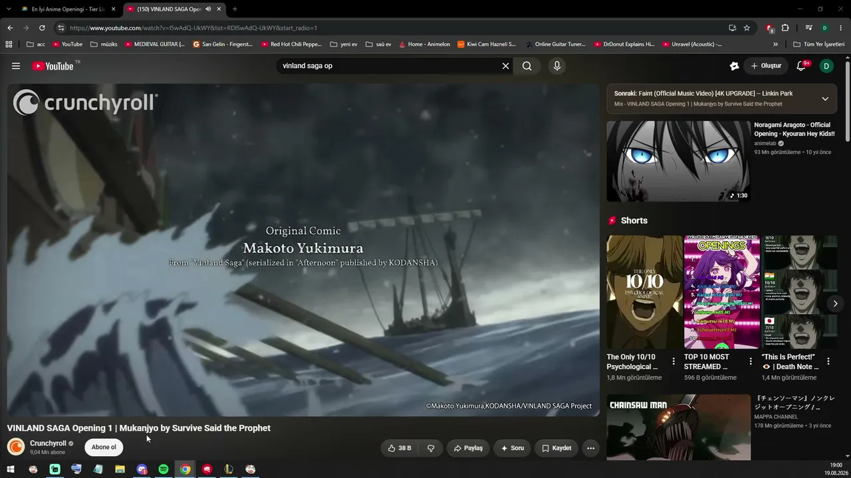Click the Noragami Aragoto video thumbnail
The image size is (851, 478).
point(678,161)
